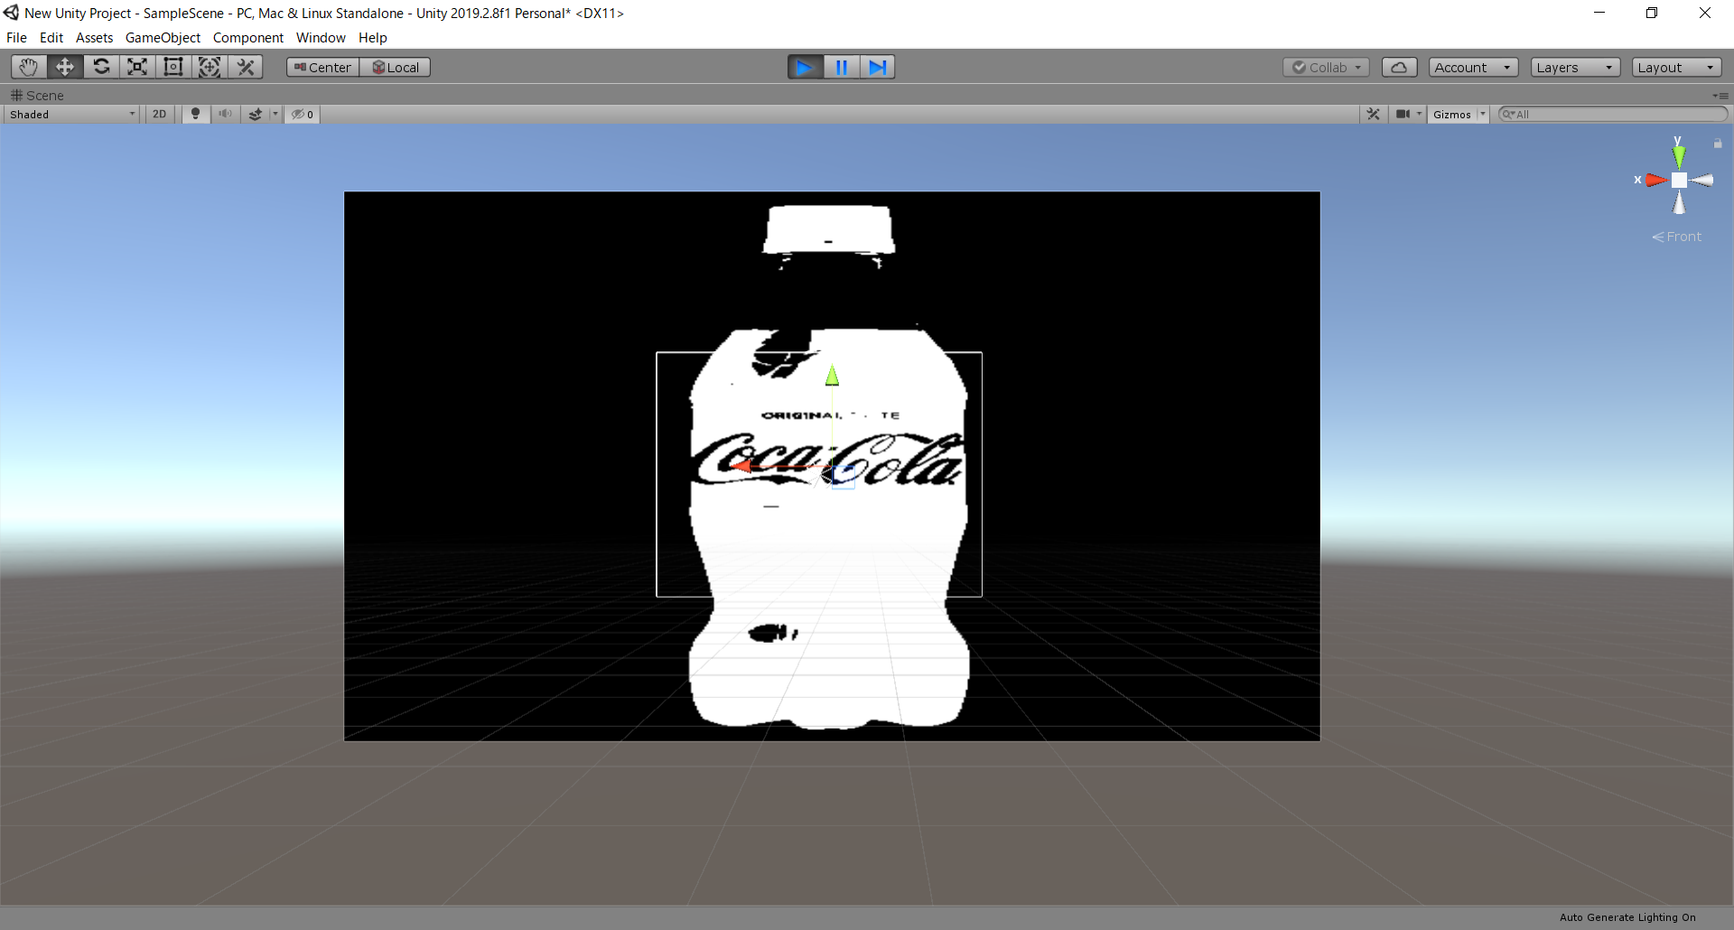Click the center cube of the orientation gizmo
Viewport: 1734px width, 930px height.
click(1679, 181)
